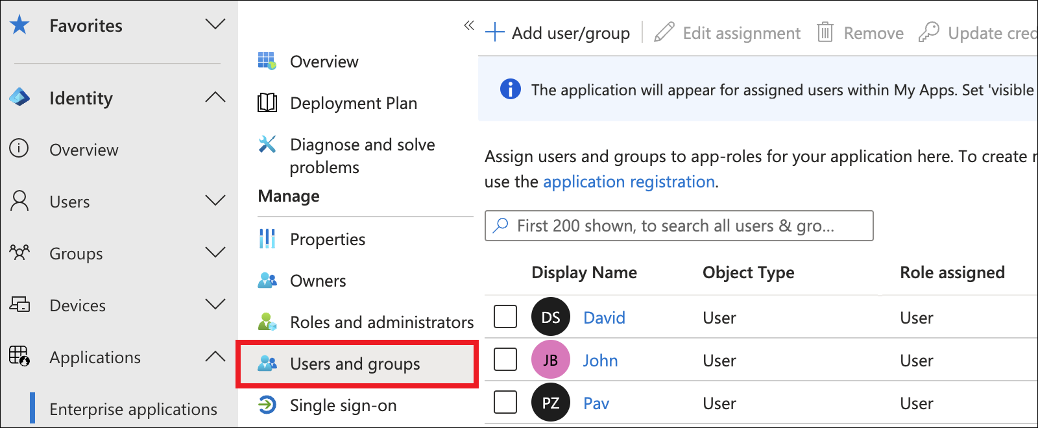Click Pav's Role assigned cell 'User'
The height and width of the screenshot is (428, 1038).
coord(917,403)
